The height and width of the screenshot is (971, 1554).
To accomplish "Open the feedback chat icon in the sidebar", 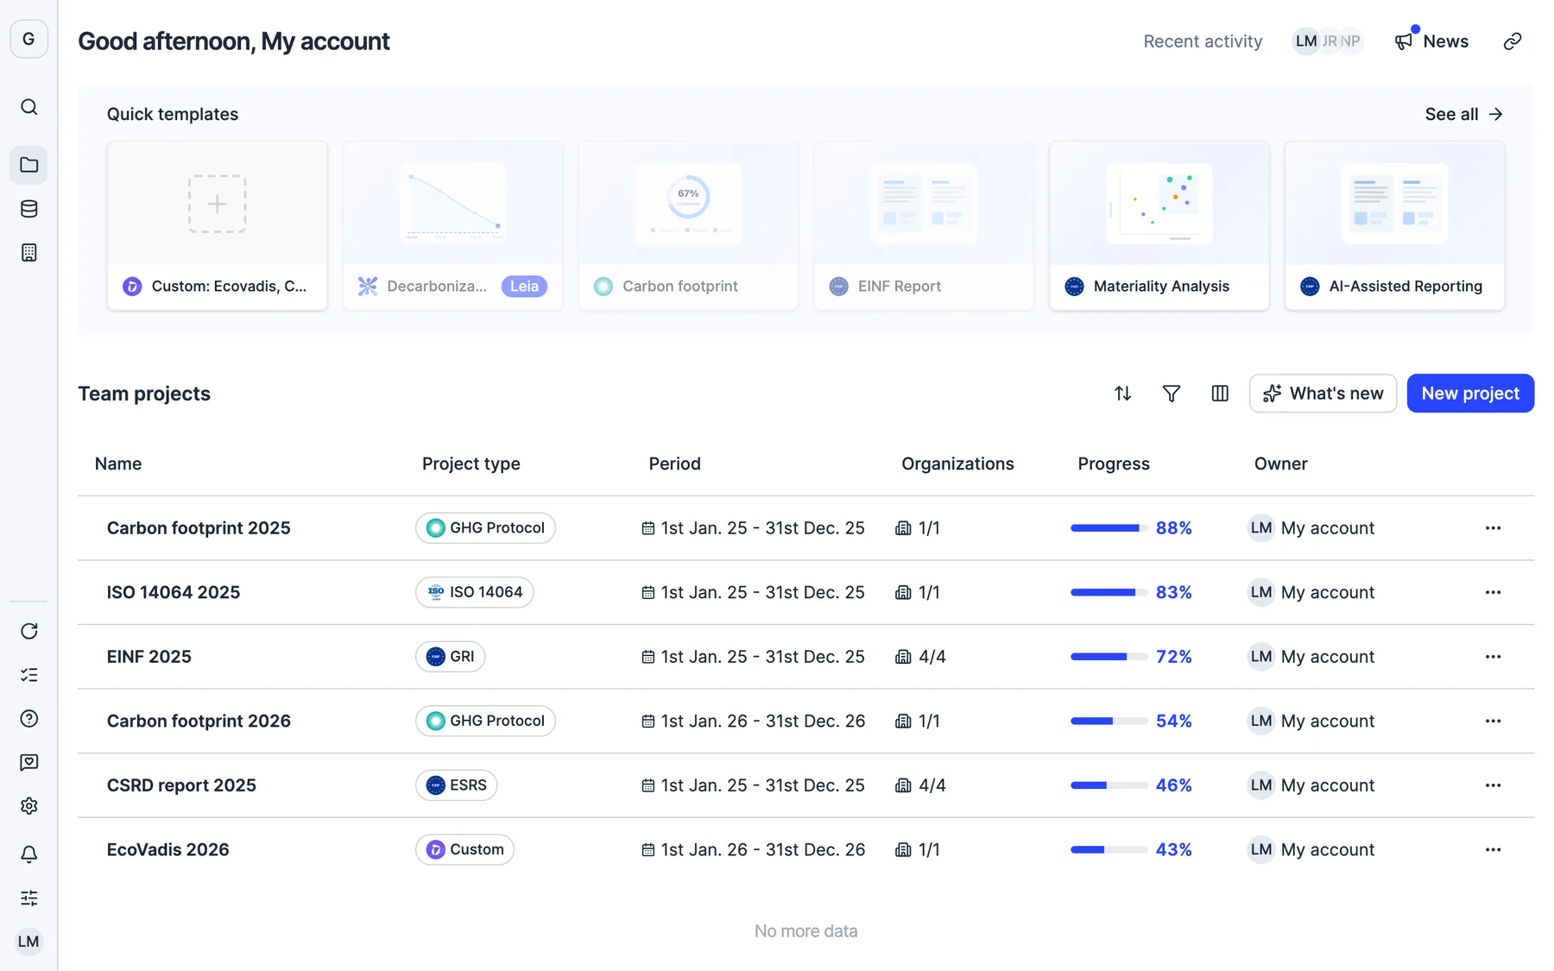I will (x=28, y=762).
